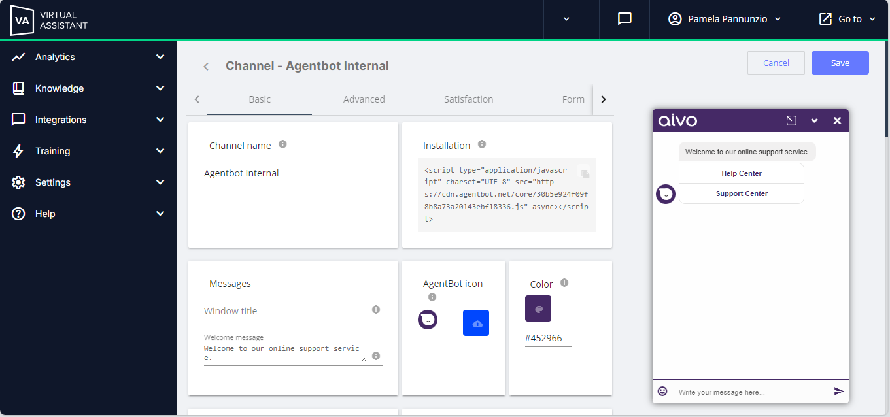Click the blue upload AgentBot icon button

[x=475, y=323]
